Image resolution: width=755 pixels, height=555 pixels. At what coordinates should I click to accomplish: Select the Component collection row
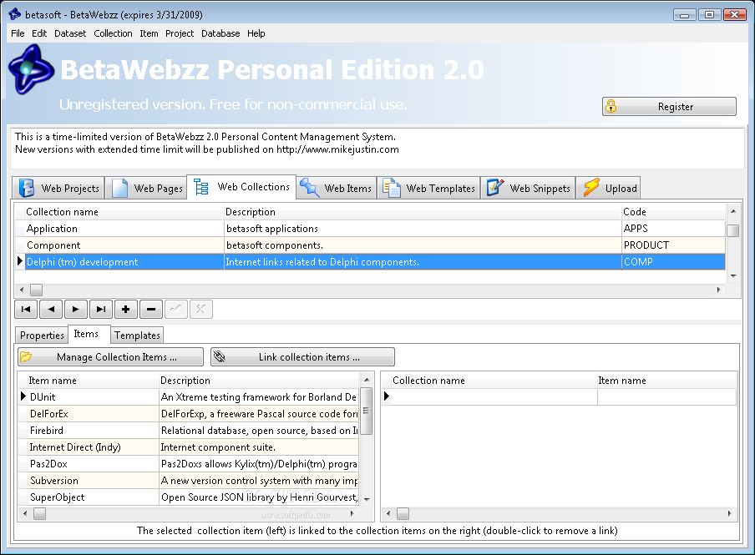coord(370,245)
